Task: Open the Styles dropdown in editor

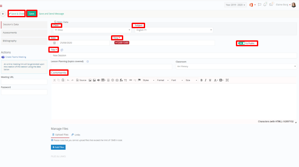Action: [148, 80]
